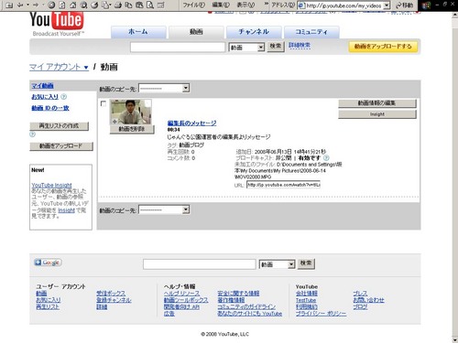Click the YouTube Insight link in New! box
The width and height of the screenshot is (458, 343).
(x=51, y=185)
